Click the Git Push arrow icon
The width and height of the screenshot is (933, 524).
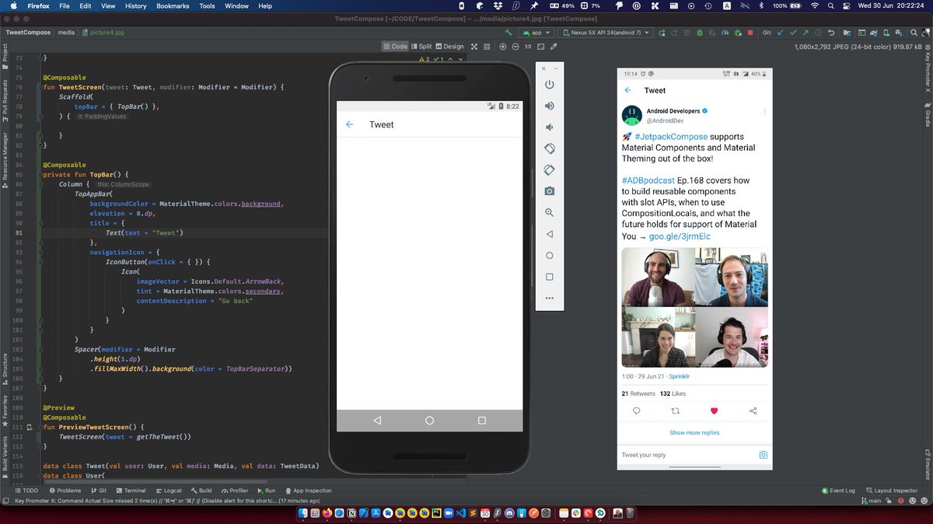[805, 33]
